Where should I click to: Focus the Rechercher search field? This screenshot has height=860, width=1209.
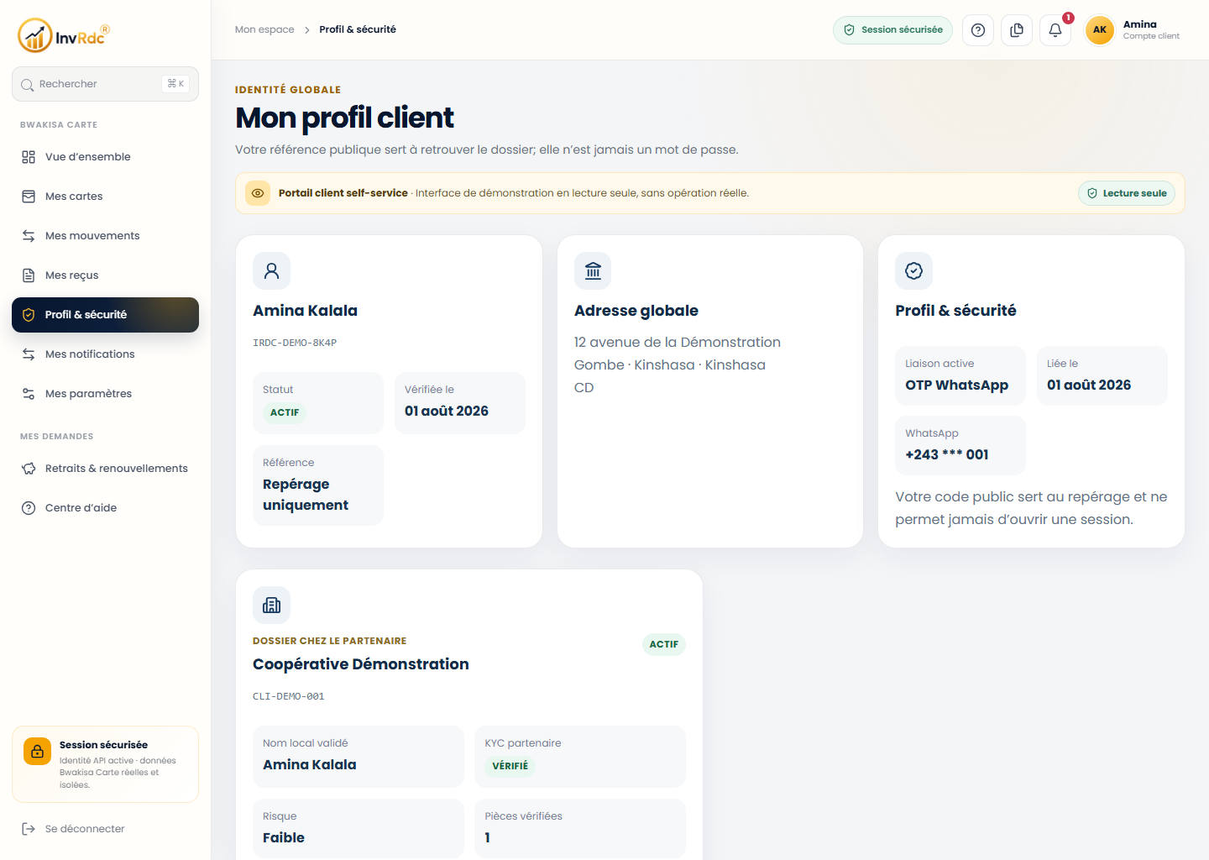click(x=106, y=84)
